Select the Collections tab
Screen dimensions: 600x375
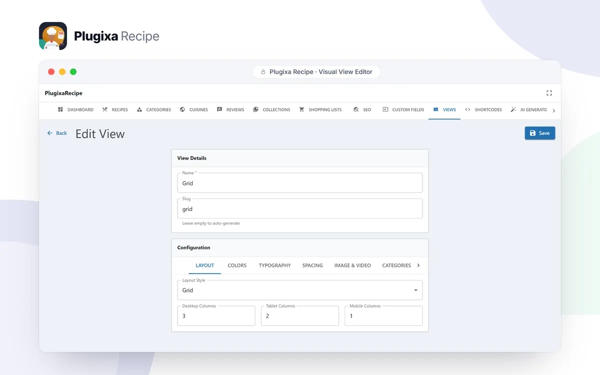(x=271, y=109)
